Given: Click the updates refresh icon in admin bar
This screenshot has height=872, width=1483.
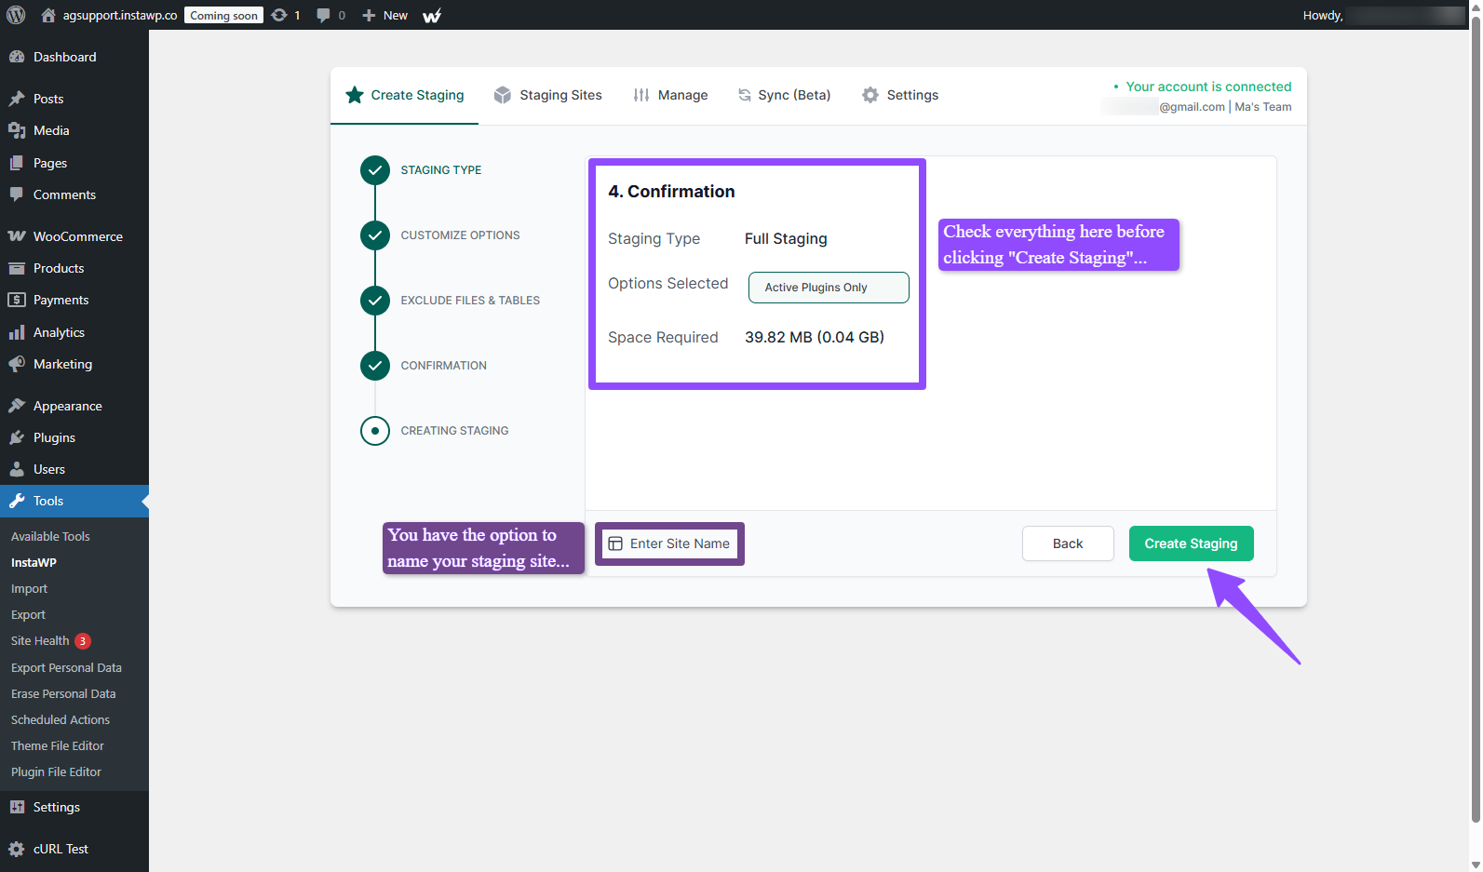Looking at the screenshot, I should pyautogui.click(x=279, y=15).
